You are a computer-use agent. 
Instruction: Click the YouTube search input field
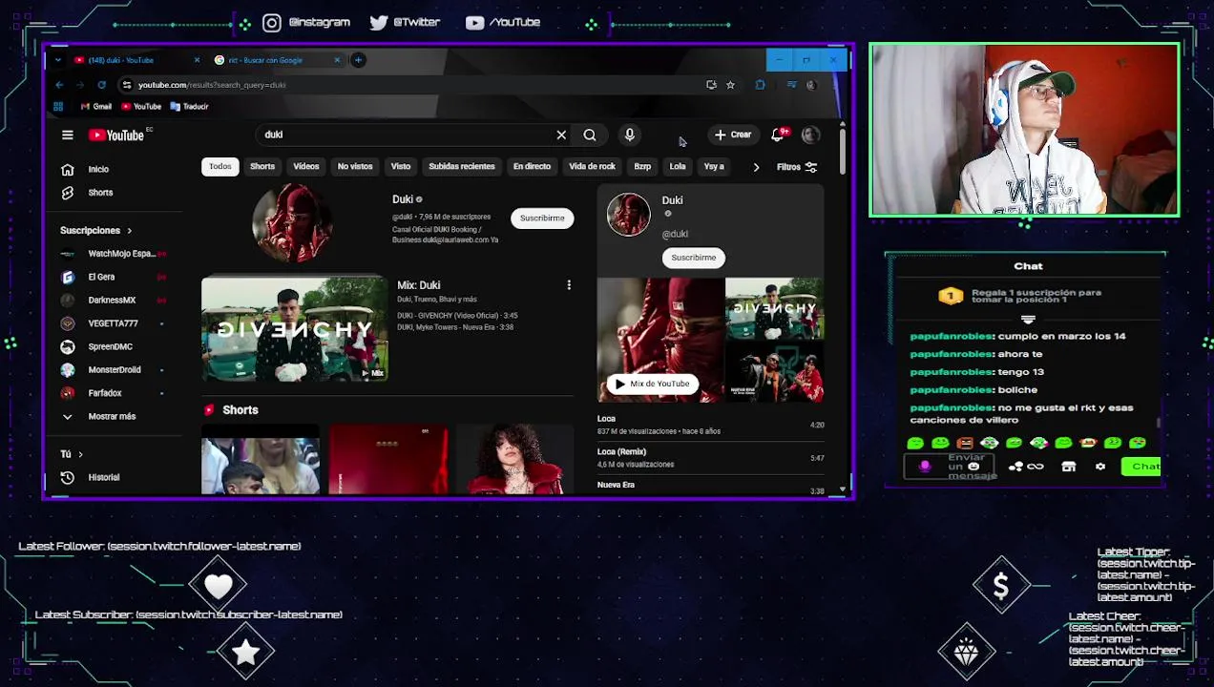[406, 135]
